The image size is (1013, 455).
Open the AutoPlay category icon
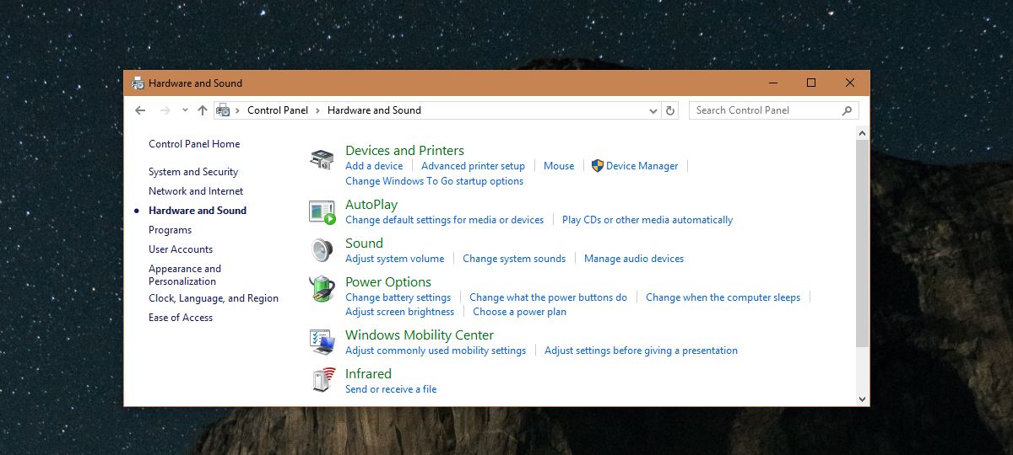pyautogui.click(x=322, y=212)
